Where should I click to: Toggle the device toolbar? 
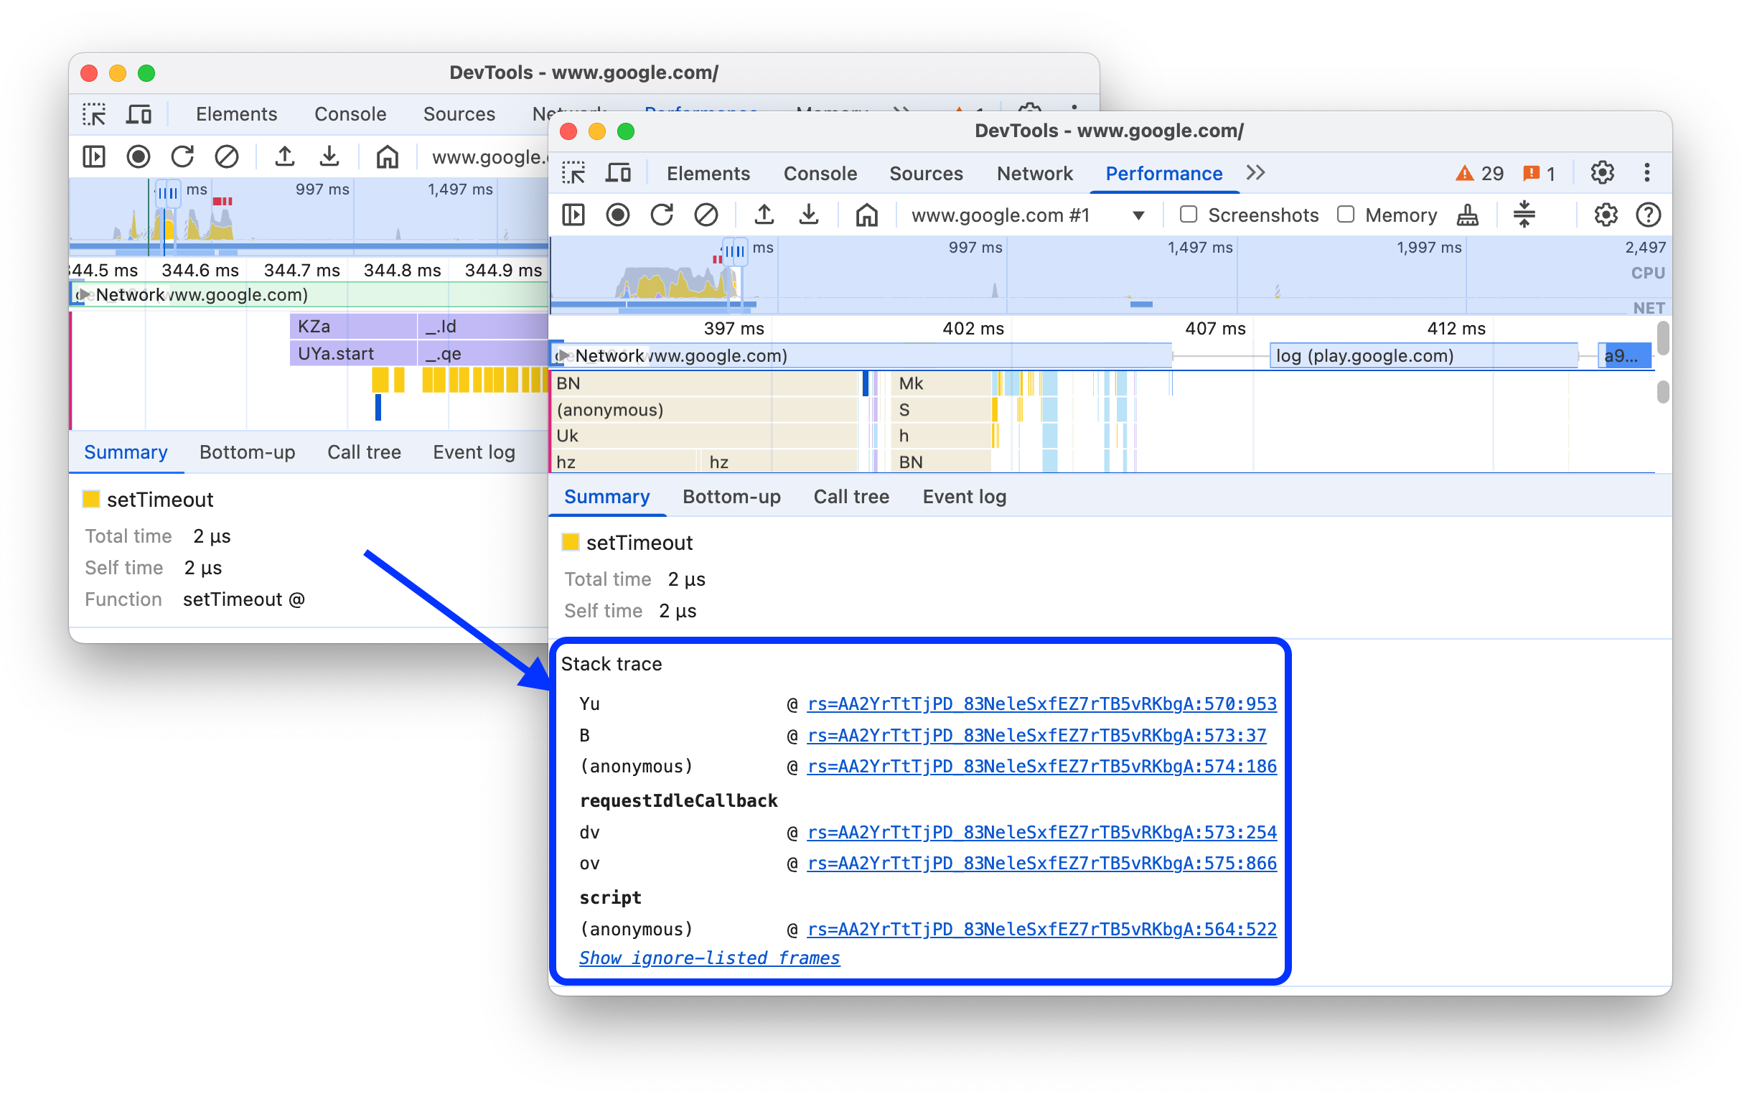[620, 173]
